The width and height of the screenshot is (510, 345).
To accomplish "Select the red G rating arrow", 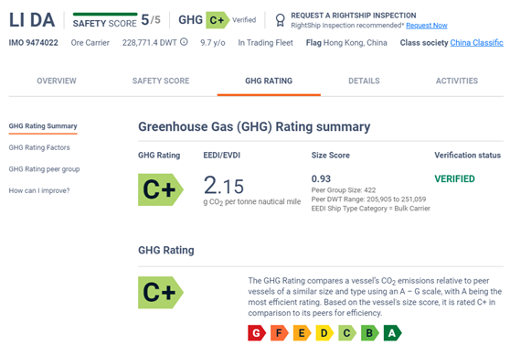I will point(257,333).
